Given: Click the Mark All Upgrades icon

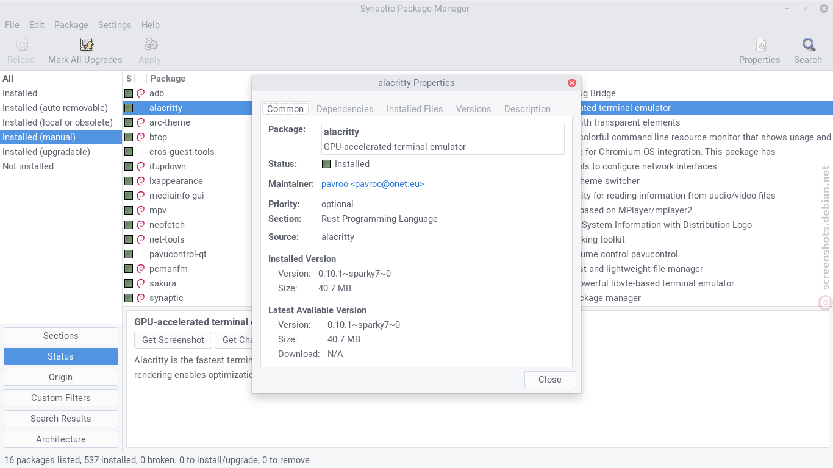Looking at the screenshot, I should [x=87, y=44].
